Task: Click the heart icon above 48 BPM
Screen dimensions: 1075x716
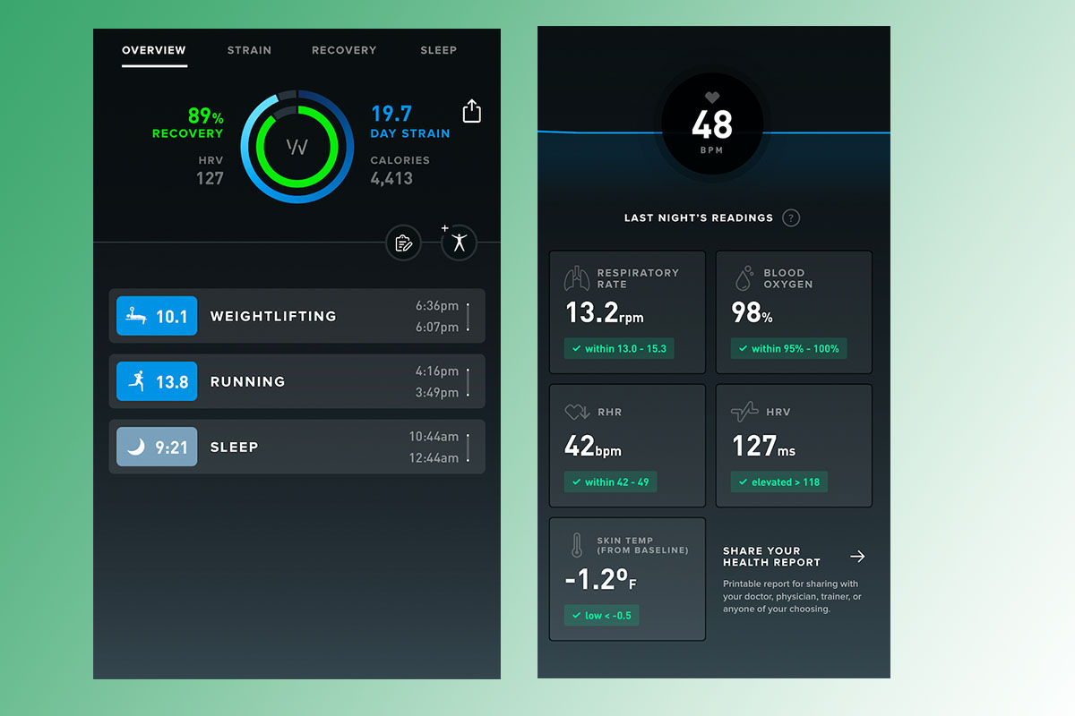Action: [712, 97]
